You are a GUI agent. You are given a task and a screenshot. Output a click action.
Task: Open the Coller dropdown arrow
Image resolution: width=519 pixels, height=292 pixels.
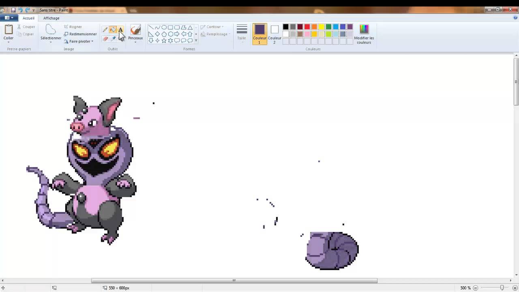[x=9, y=42]
